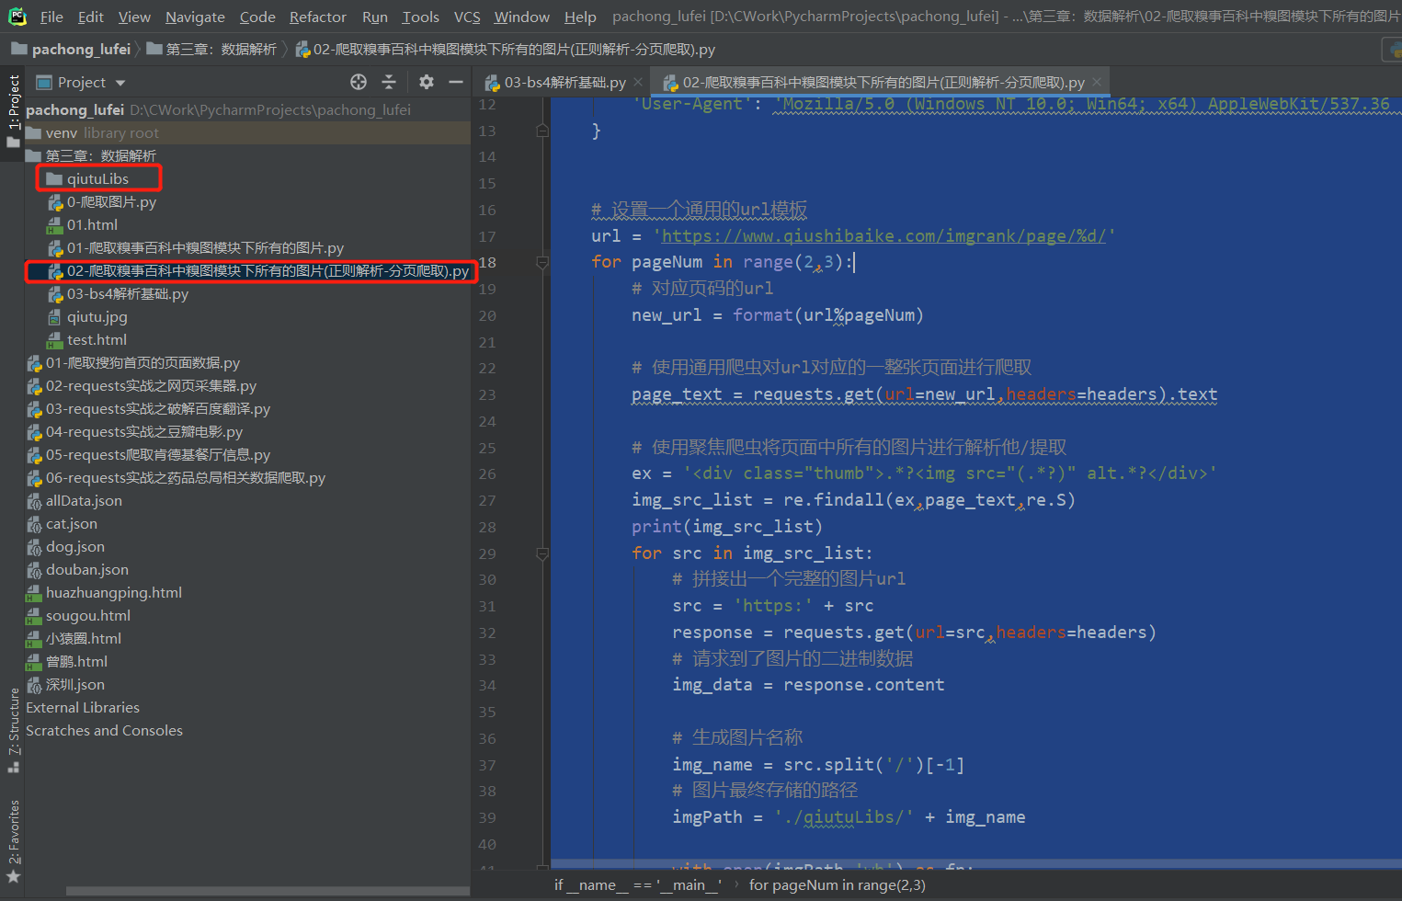Select the qiutuLibs folder
This screenshot has height=901, width=1402.
[97, 178]
